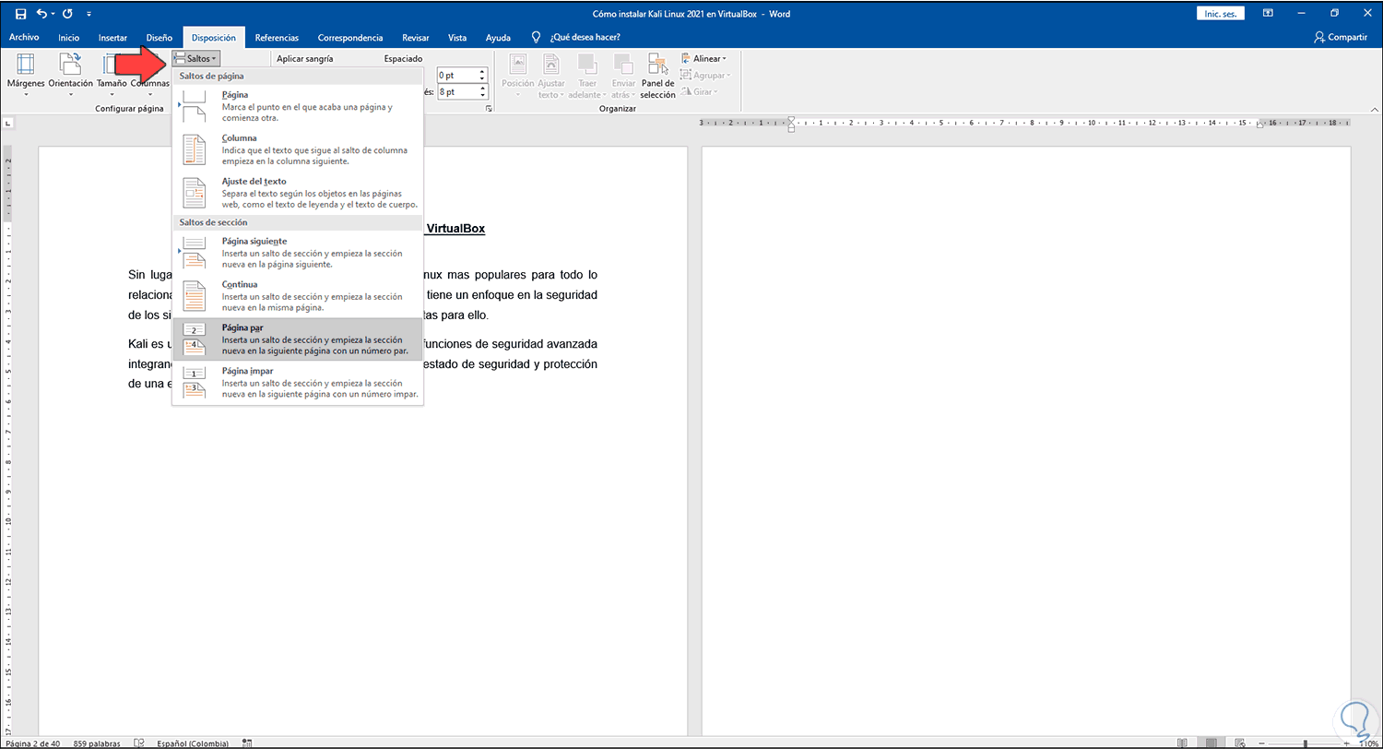Open the Orientación page orientation menu
This screenshot has width=1383, height=749.
(70, 75)
